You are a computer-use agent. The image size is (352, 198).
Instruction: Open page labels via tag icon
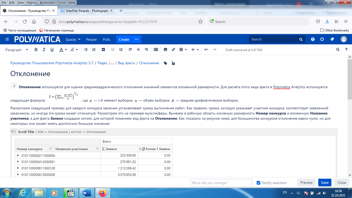tap(165, 63)
